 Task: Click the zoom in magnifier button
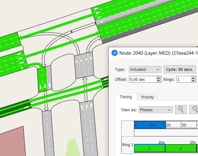click(181, 110)
